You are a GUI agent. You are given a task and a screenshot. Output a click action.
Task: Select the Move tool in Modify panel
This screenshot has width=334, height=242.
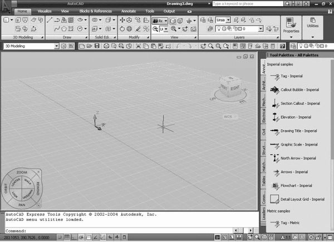pyautogui.click(x=122, y=20)
